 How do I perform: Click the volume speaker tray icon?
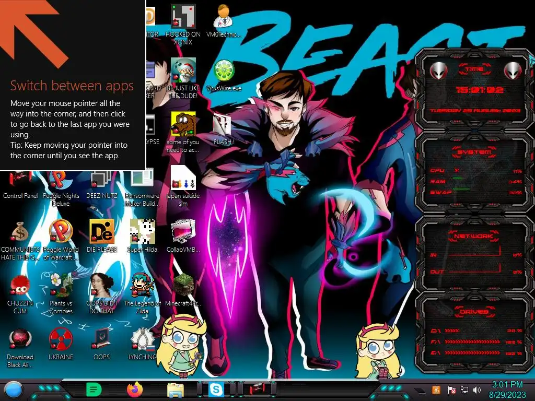coord(477,390)
